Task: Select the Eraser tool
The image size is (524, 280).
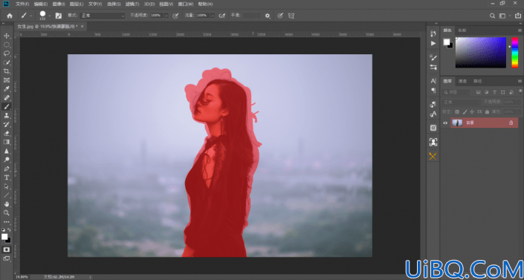Action: 7,134
